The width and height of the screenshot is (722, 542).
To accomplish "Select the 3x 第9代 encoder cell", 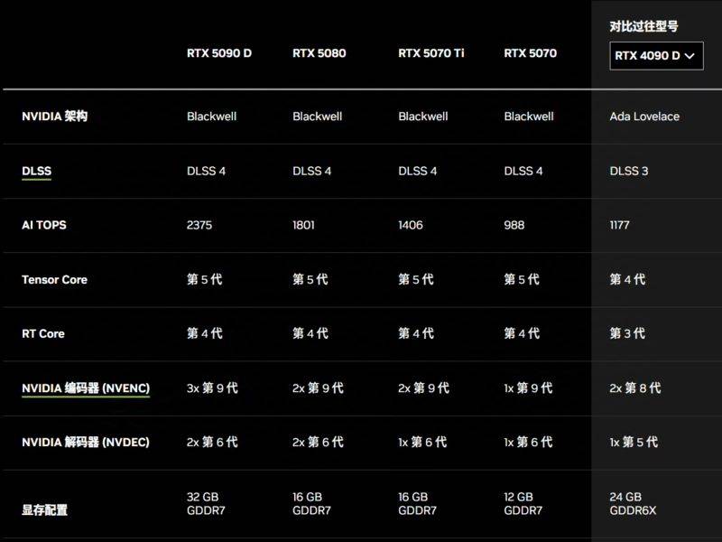I will 212,388.
